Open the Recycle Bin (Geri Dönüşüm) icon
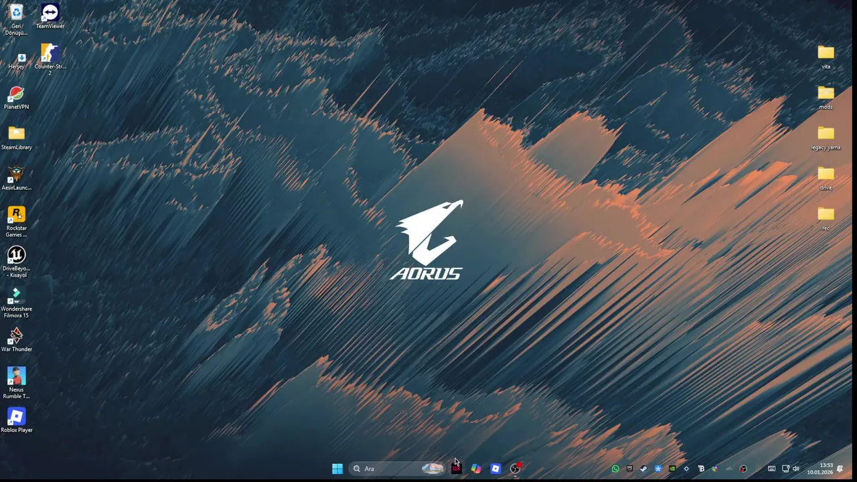This screenshot has height=482, width=857. pos(16,19)
